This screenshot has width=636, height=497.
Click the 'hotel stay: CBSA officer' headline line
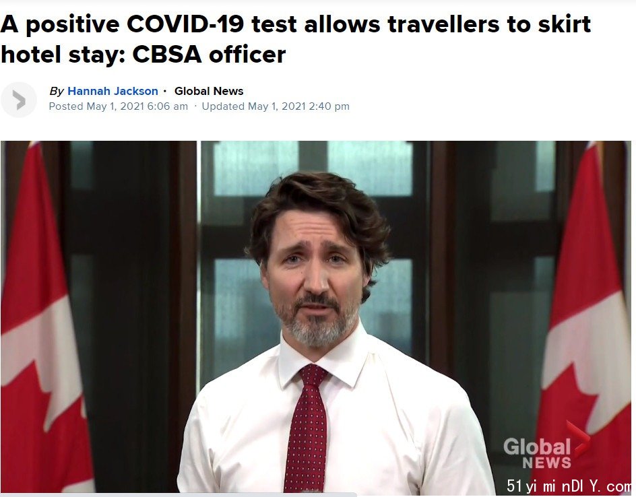click(x=144, y=55)
